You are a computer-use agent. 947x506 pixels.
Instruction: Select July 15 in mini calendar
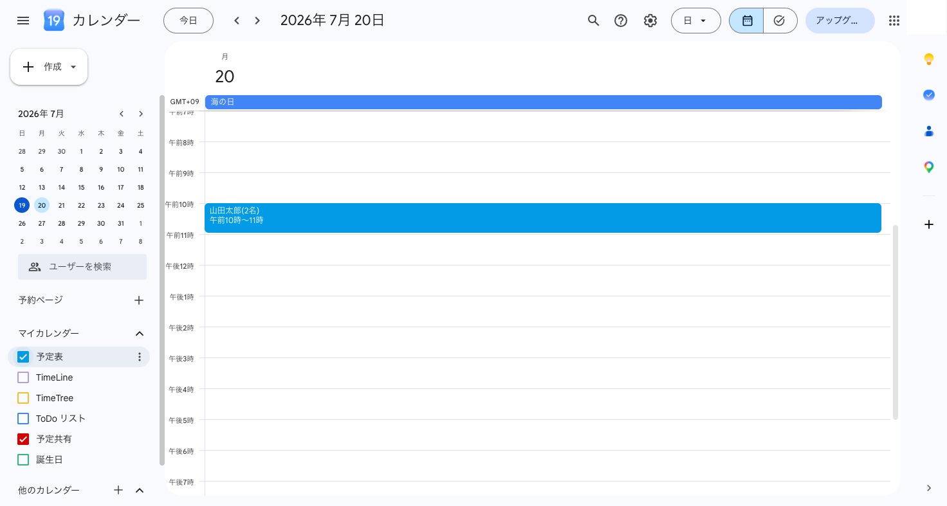pyautogui.click(x=81, y=187)
